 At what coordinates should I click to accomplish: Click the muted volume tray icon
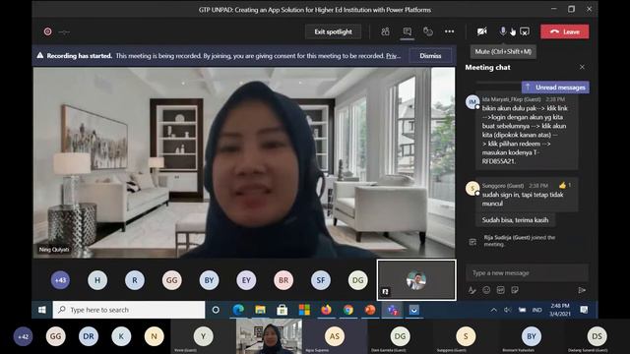[x=508, y=310]
